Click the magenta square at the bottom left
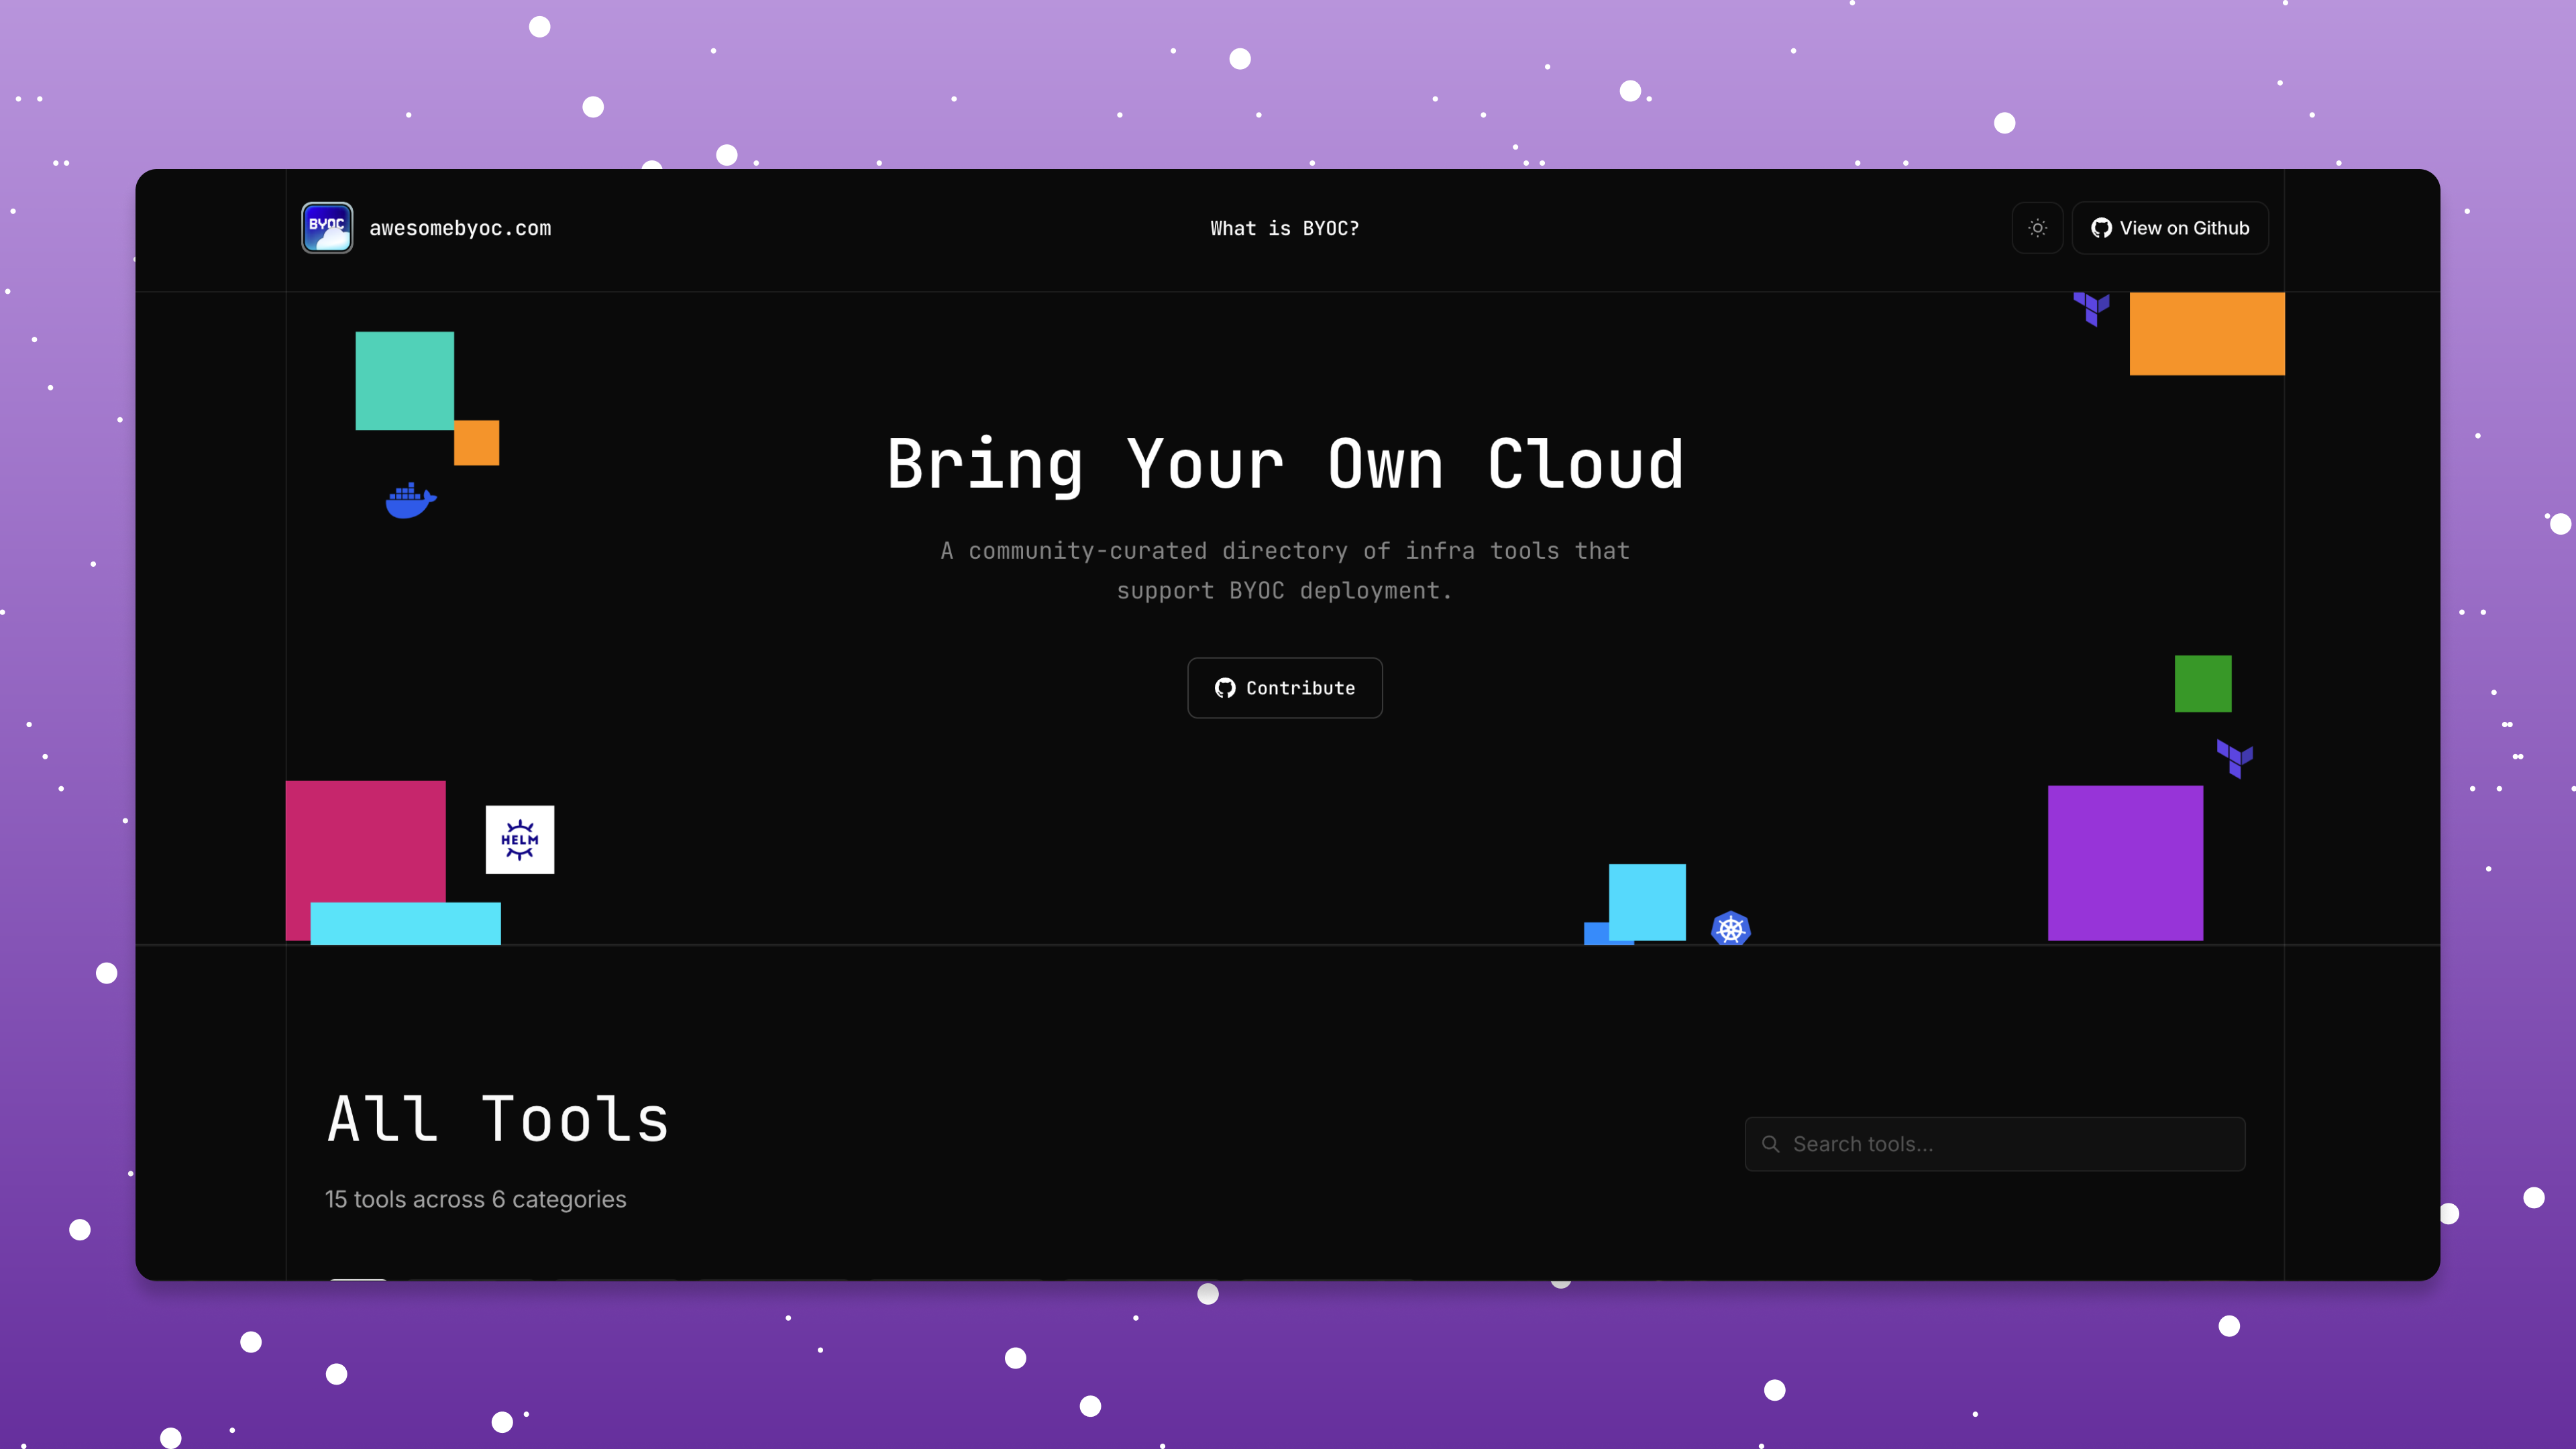Viewport: 2576px width, 1449px height. [365, 840]
